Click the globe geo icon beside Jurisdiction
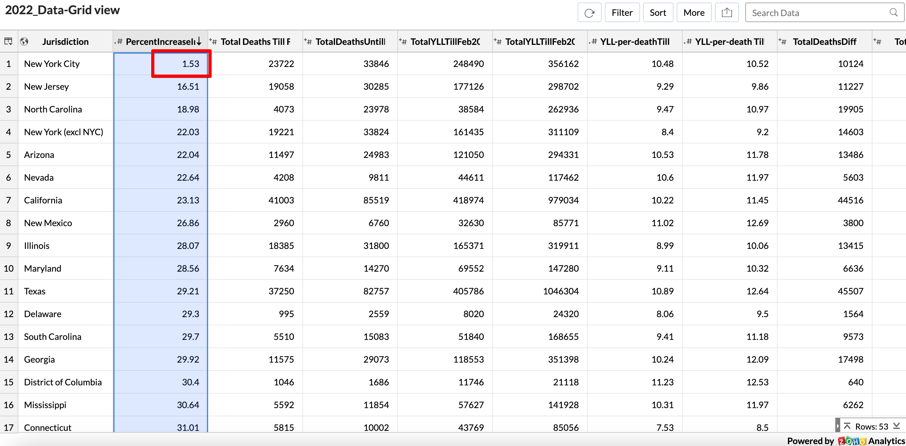The width and height of the screenshot is (906, 446). 24,41
